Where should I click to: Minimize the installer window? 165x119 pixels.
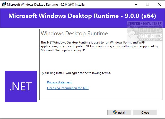pyautogui.click(x=136, y=4)
